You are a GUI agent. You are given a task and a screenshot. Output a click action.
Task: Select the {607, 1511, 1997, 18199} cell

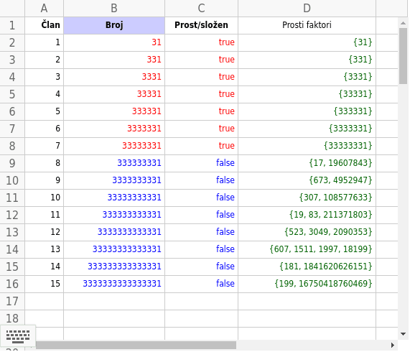(307, 250)
